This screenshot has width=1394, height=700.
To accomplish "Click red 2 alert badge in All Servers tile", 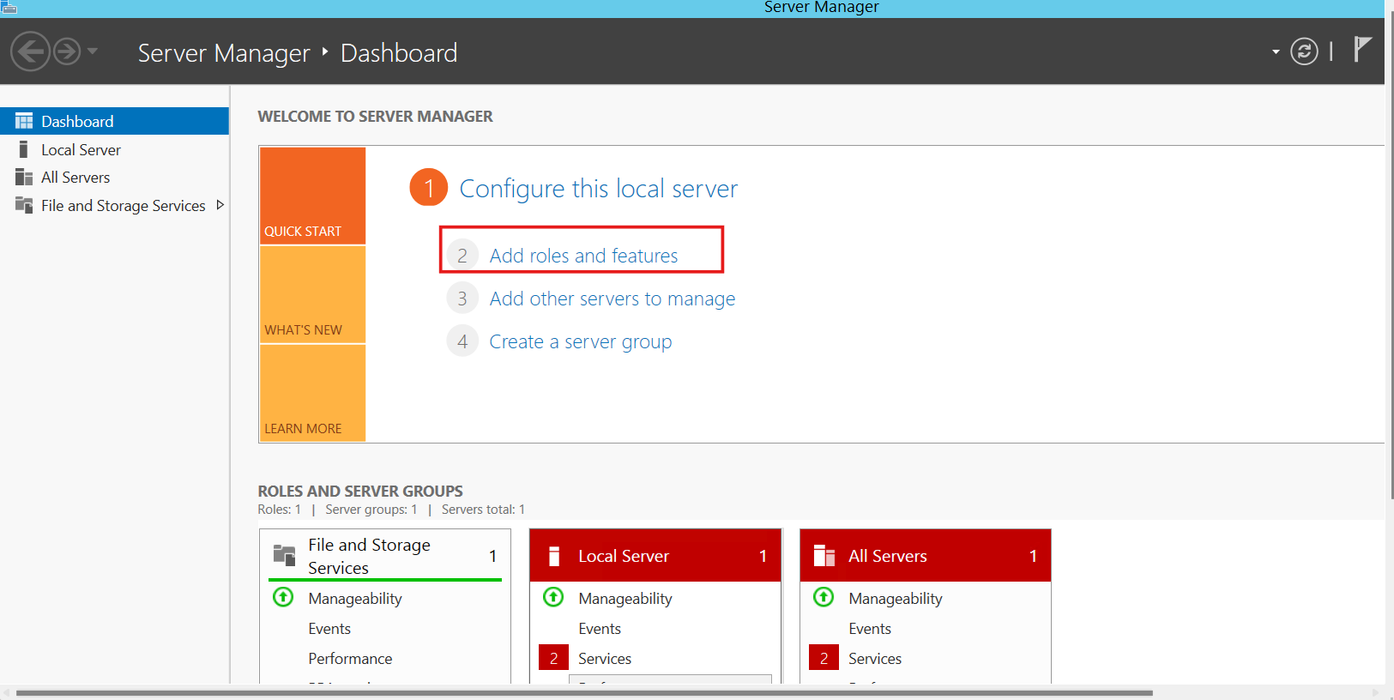I will point(824,658).
